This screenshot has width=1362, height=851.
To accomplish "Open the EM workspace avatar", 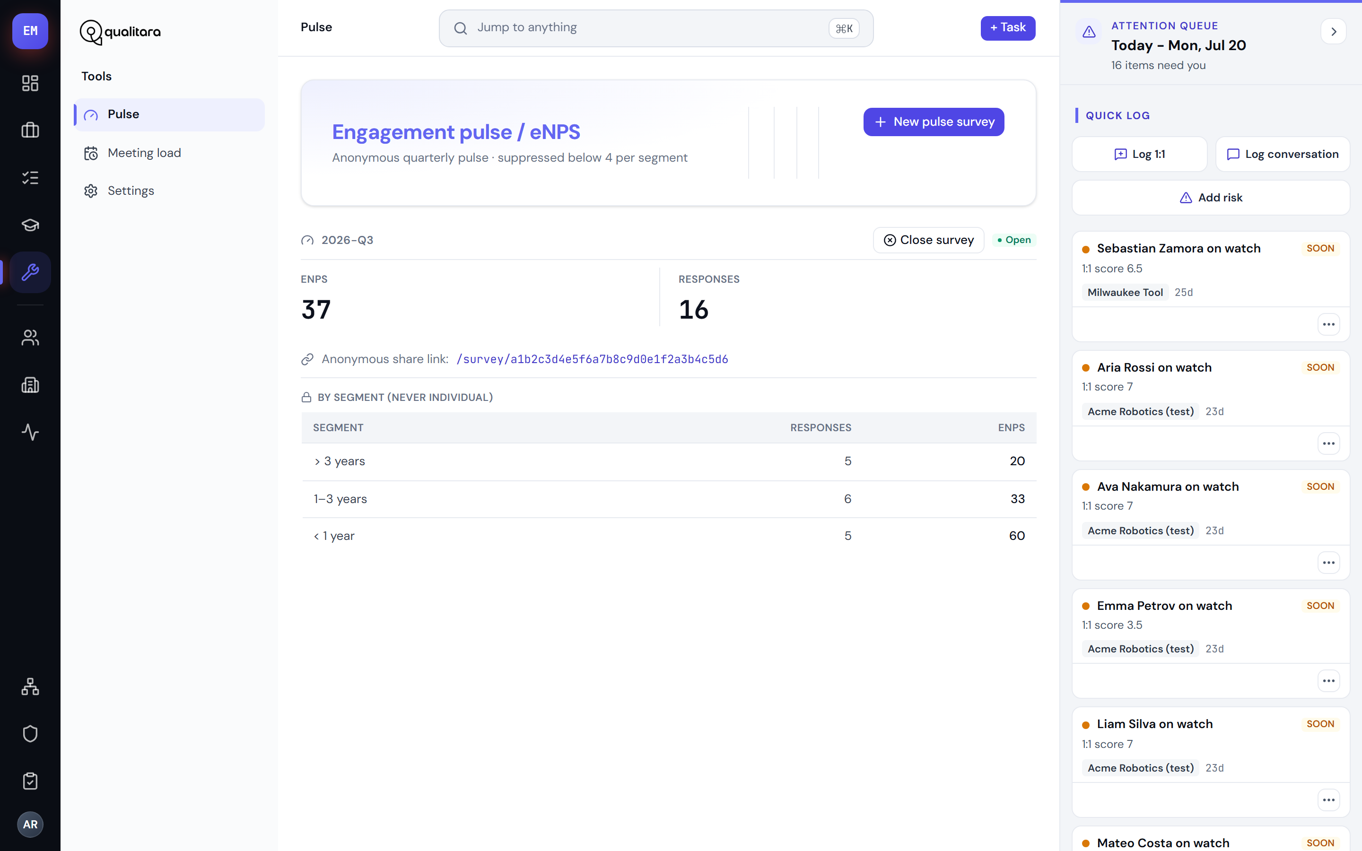I will [30, 31].
